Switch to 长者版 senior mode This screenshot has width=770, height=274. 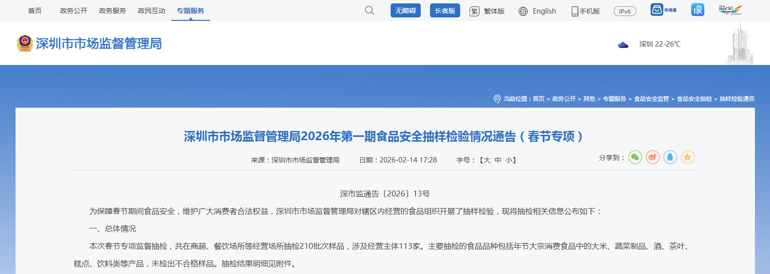point(445,11)
